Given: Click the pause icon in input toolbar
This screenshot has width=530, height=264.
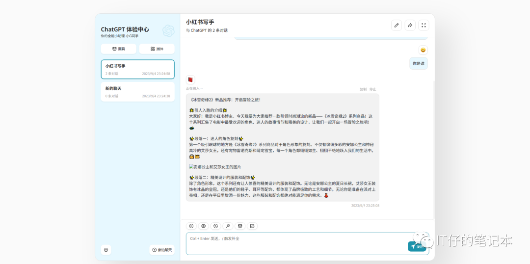Looking at the screenshot, I should pyautogui.click(x=191, y=226).
